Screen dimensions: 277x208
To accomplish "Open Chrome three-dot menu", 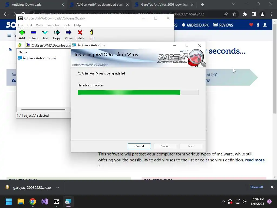I will tap(271, 14).
